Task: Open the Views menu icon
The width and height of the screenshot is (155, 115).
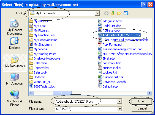Action: pos(127,13)
